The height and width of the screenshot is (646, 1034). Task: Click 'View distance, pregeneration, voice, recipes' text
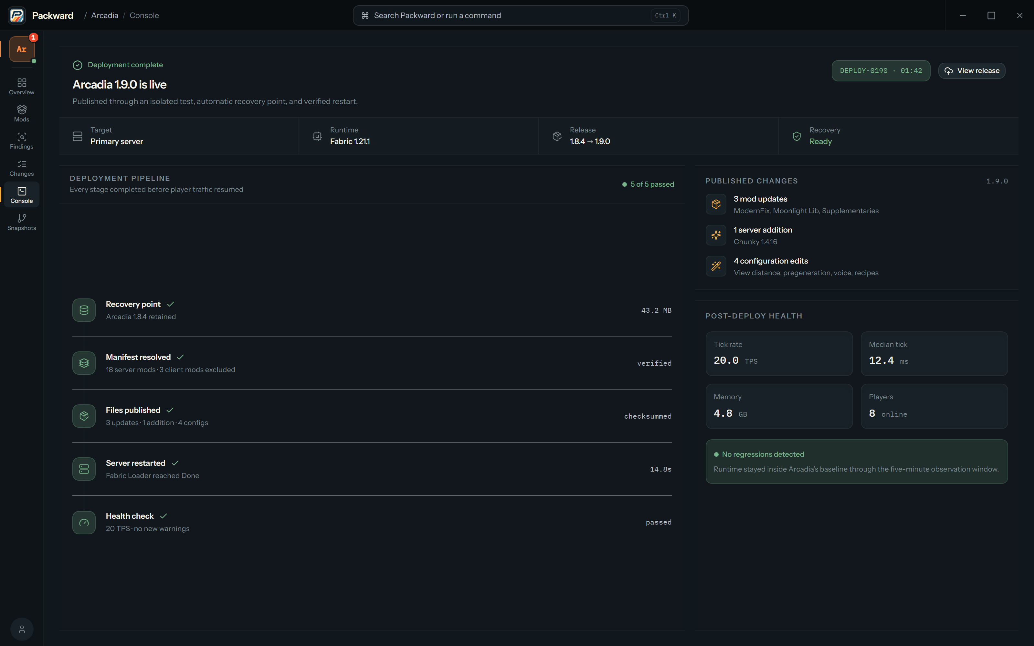click(806, 273)
